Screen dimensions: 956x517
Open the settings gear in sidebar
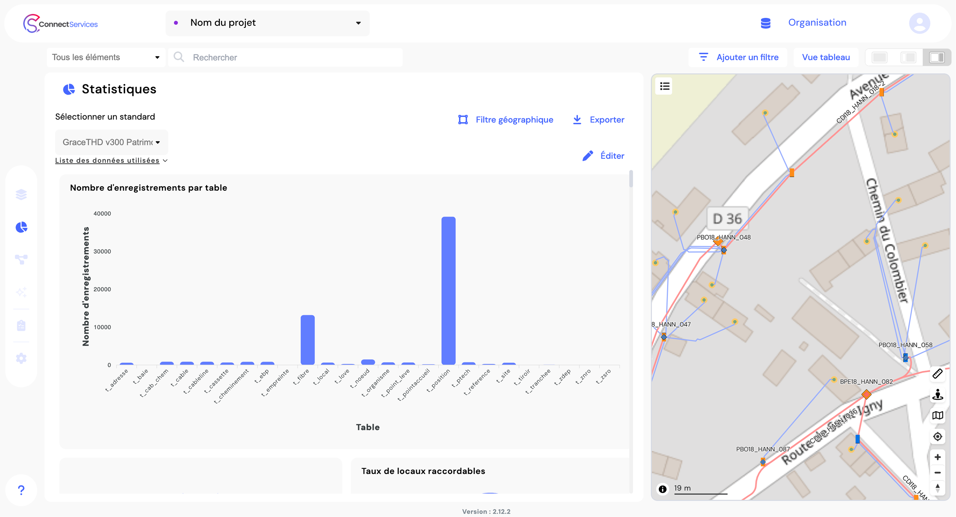[21, 359]
